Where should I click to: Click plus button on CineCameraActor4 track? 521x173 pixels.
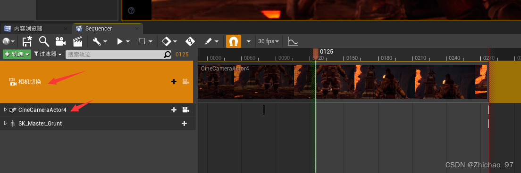pos(174,110)
